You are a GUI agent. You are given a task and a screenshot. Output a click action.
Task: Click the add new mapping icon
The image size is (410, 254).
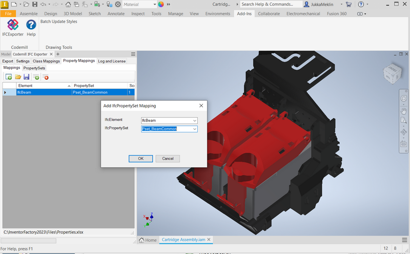click(9, 77)
